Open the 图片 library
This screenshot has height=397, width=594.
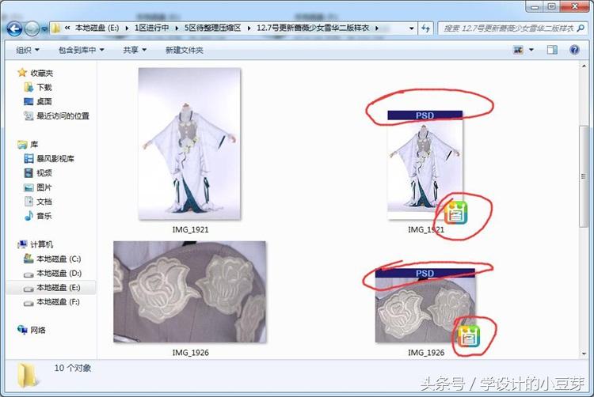pyautogui.click(x=44, y=187)
